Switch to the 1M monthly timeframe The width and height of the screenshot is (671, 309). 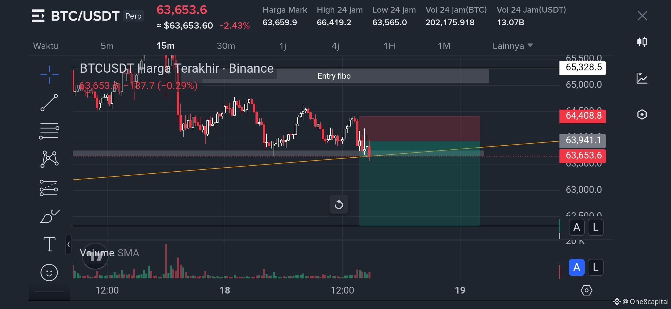444,46
